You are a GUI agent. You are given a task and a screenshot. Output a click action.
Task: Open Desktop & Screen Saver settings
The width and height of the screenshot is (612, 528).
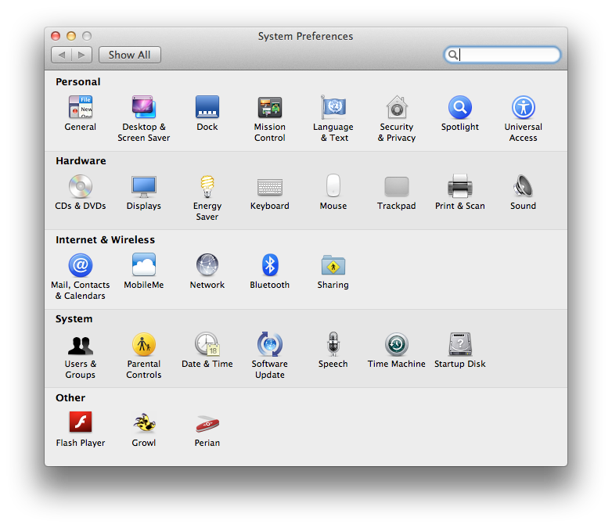[144, 108]
